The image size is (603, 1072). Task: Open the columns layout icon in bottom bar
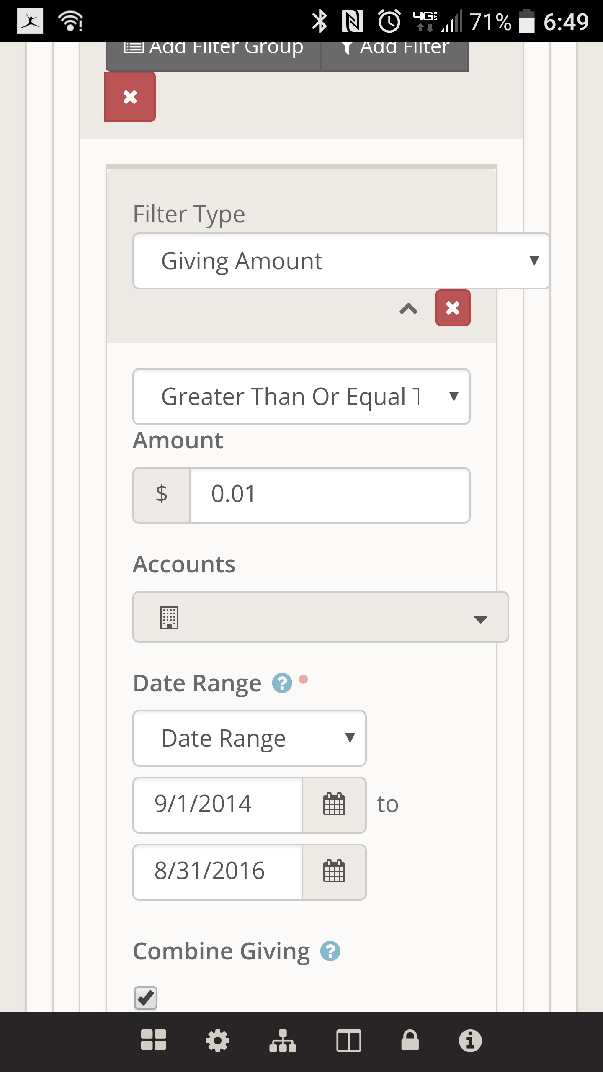348,1041
